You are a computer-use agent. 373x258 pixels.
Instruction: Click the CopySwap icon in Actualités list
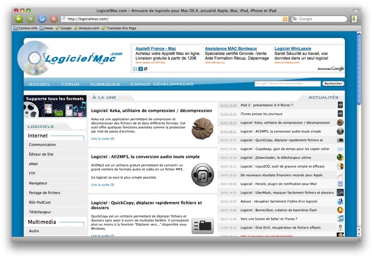coord(340,149)
